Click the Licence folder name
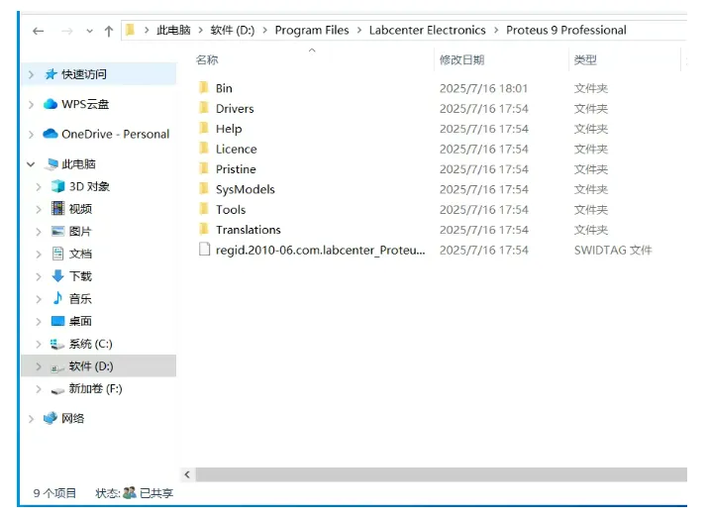The width and height of the screenshot is (707, 516). coord(237,149)
